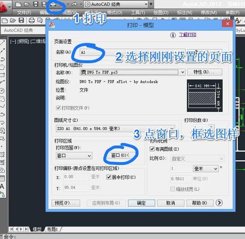Open the printer name DWG To PDF dropdown

tap(132, 72)
